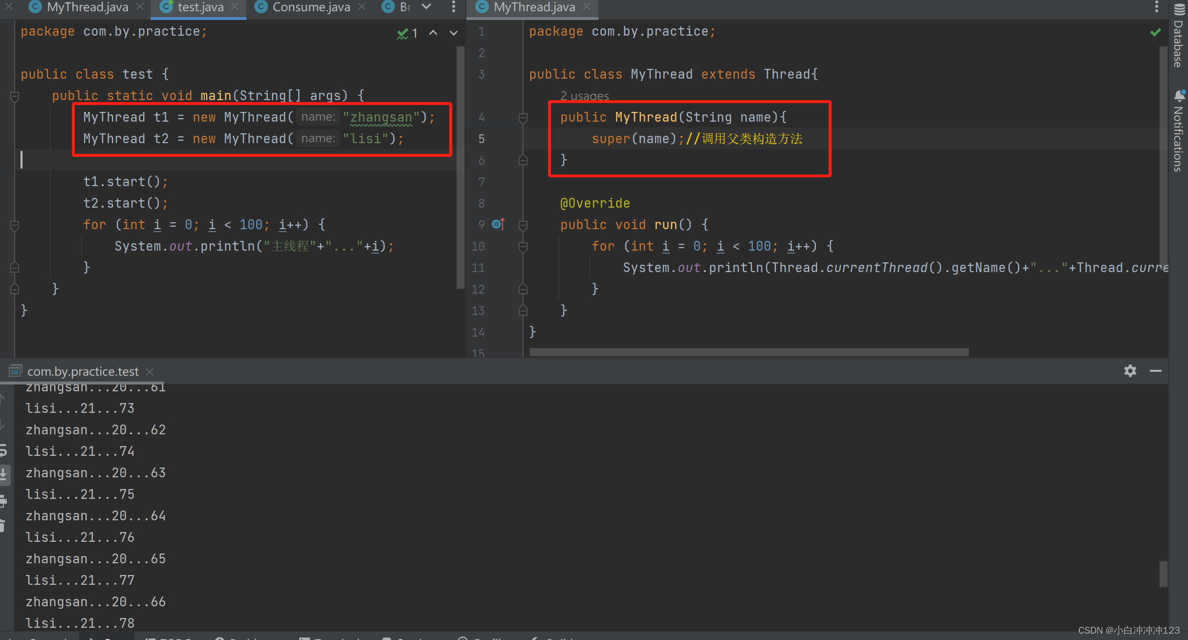Show the hidden tabs dropdown
Viewport: 1188px width, 640px height.
pyautogui.click(x=426, y=7)
